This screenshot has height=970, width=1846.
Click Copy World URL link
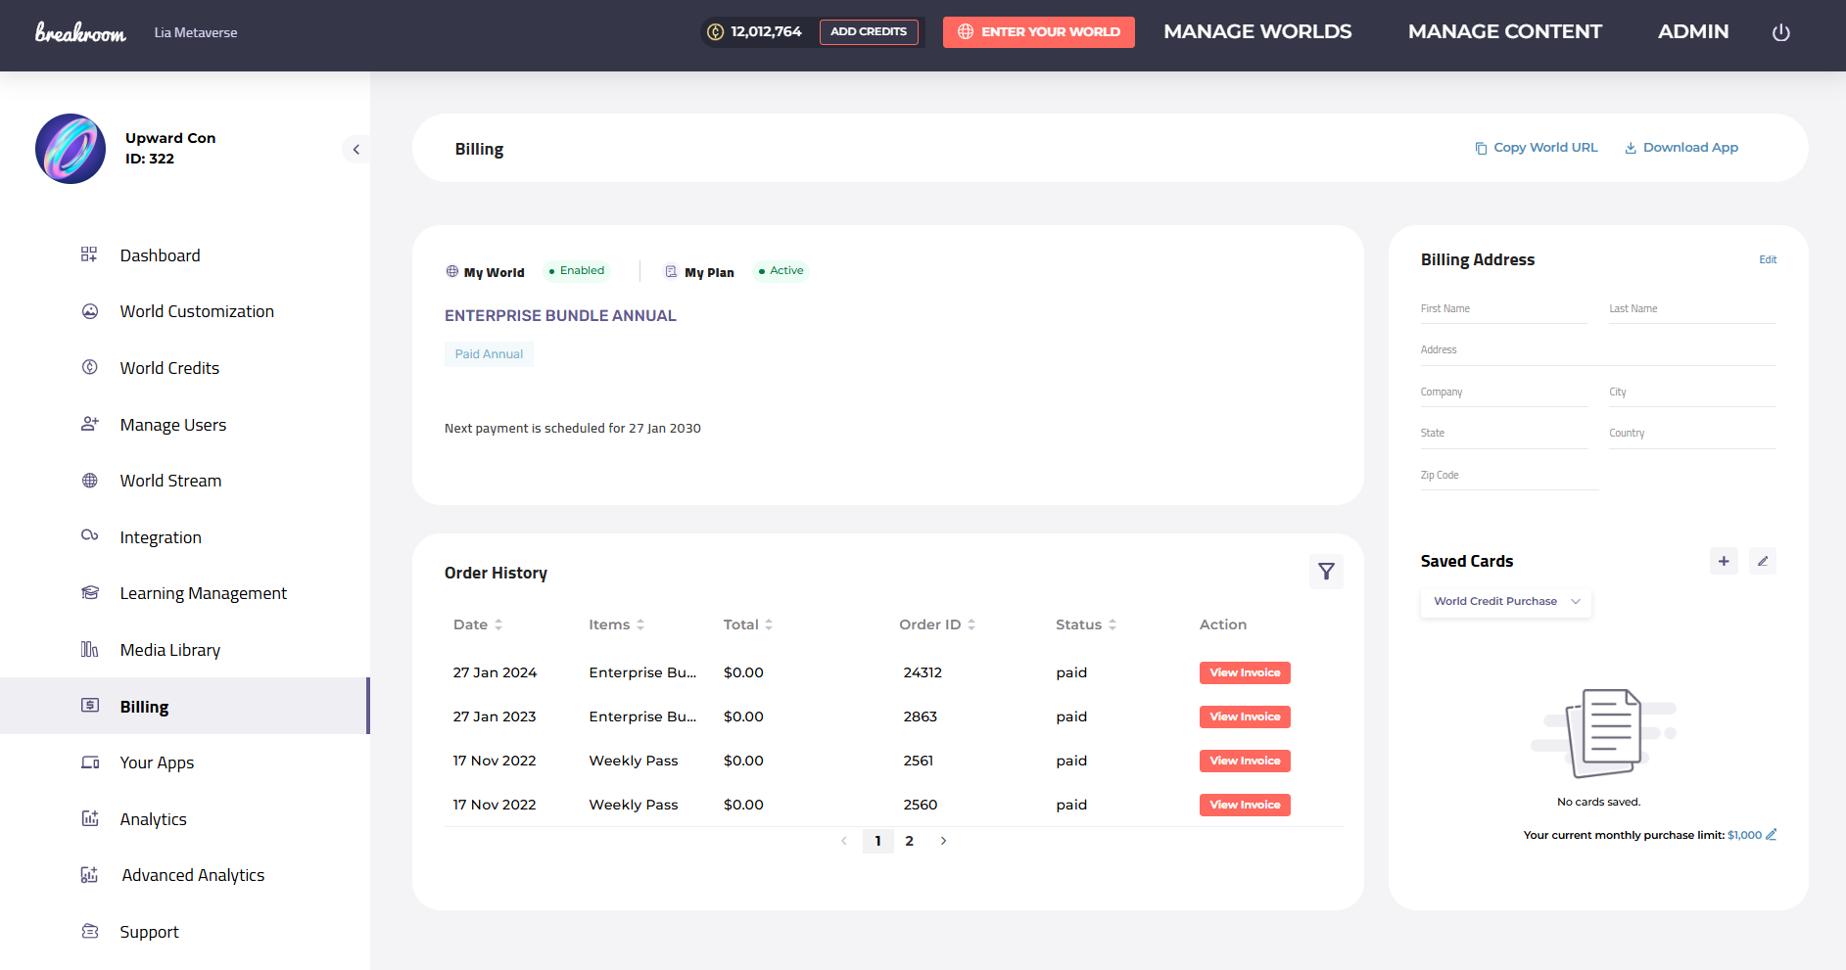click(x=1536, y=148)
